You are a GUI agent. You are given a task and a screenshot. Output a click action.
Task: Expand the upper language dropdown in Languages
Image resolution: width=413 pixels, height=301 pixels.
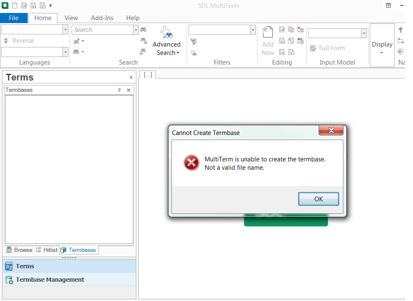pyautogui.click(x=65, y=29)
